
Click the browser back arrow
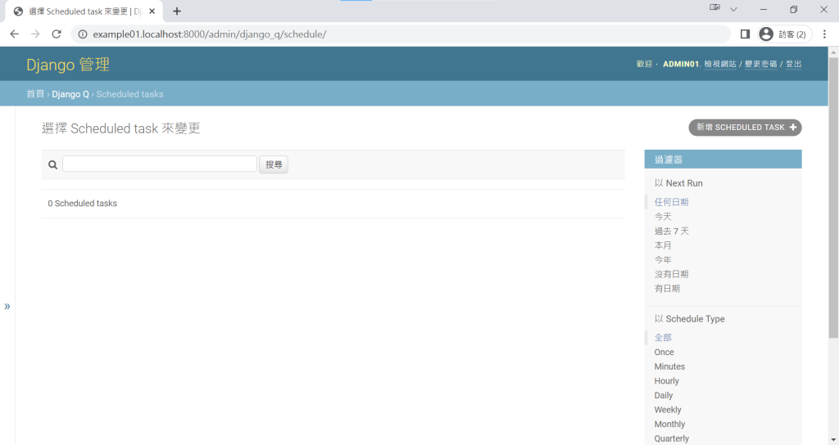(x=15, y=34)
